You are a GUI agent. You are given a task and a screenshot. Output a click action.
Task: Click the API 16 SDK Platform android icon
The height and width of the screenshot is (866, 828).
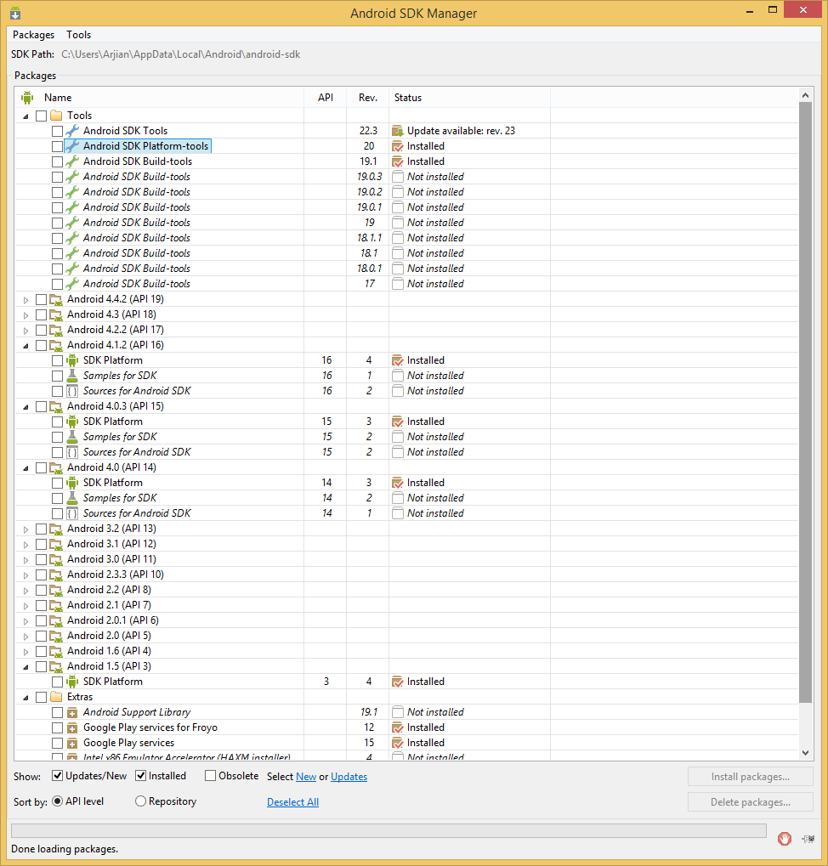[x=72, y=360]
